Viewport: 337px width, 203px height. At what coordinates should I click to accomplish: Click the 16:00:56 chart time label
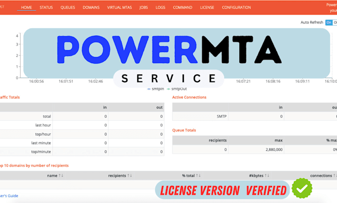[36, 81]
